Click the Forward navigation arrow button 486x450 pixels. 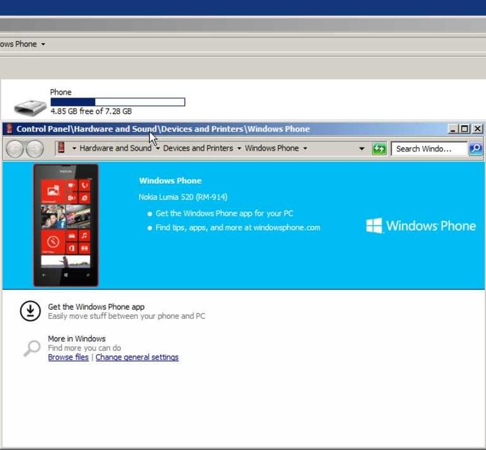35,149
